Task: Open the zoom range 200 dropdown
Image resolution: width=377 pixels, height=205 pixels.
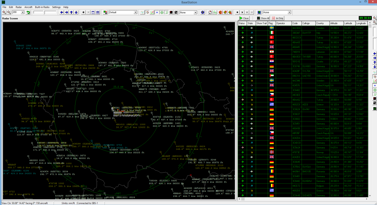Action: pyautogui.click(x=22, y=12)
